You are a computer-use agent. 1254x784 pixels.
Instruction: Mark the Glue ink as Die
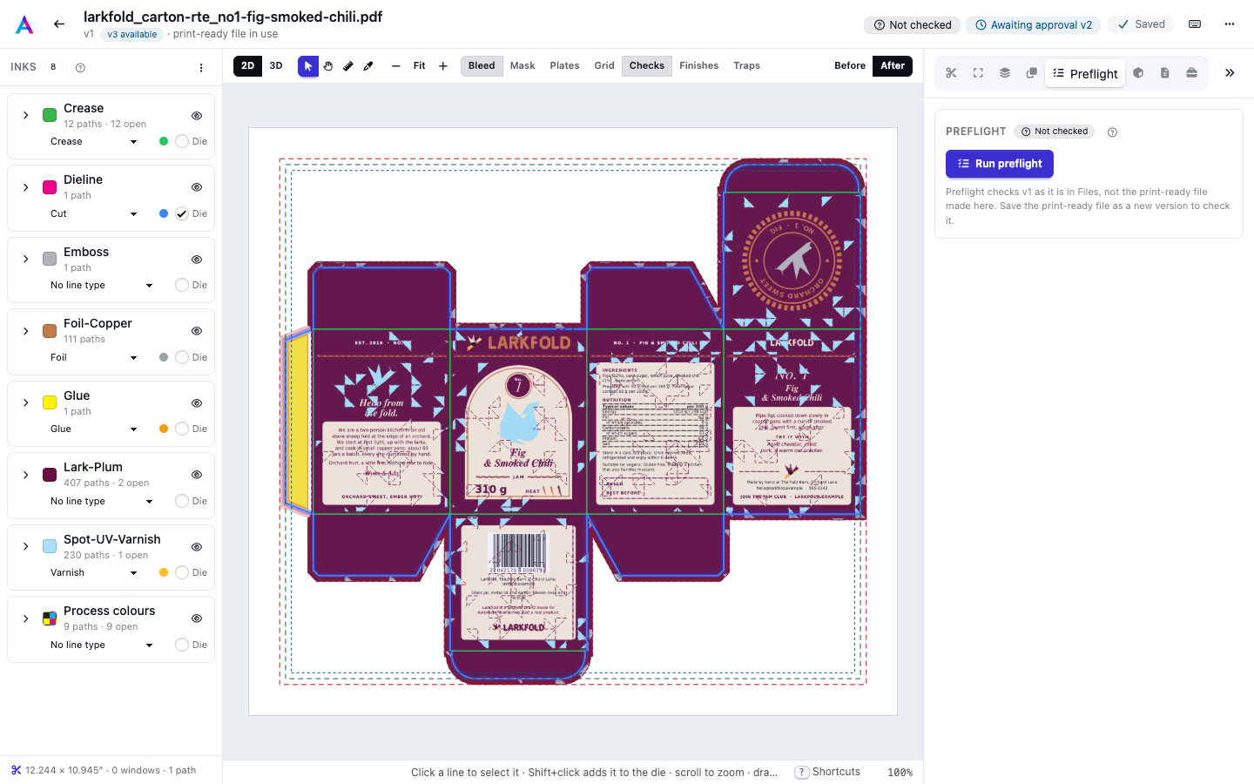[x=182, y=429]
